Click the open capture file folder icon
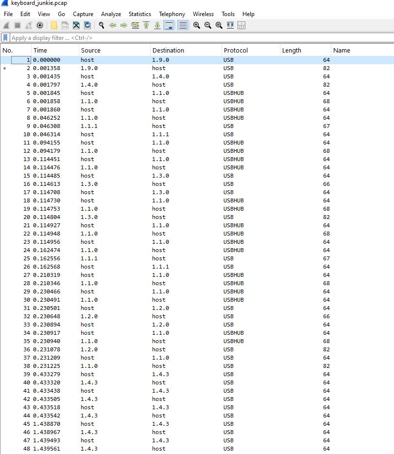The width and height of the screenshot is (394, 454). (x=54, y=25)
